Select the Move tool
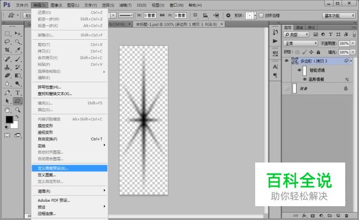Image resolution: width=359 pixels, height=220 pixels. (x=18, y=34)
